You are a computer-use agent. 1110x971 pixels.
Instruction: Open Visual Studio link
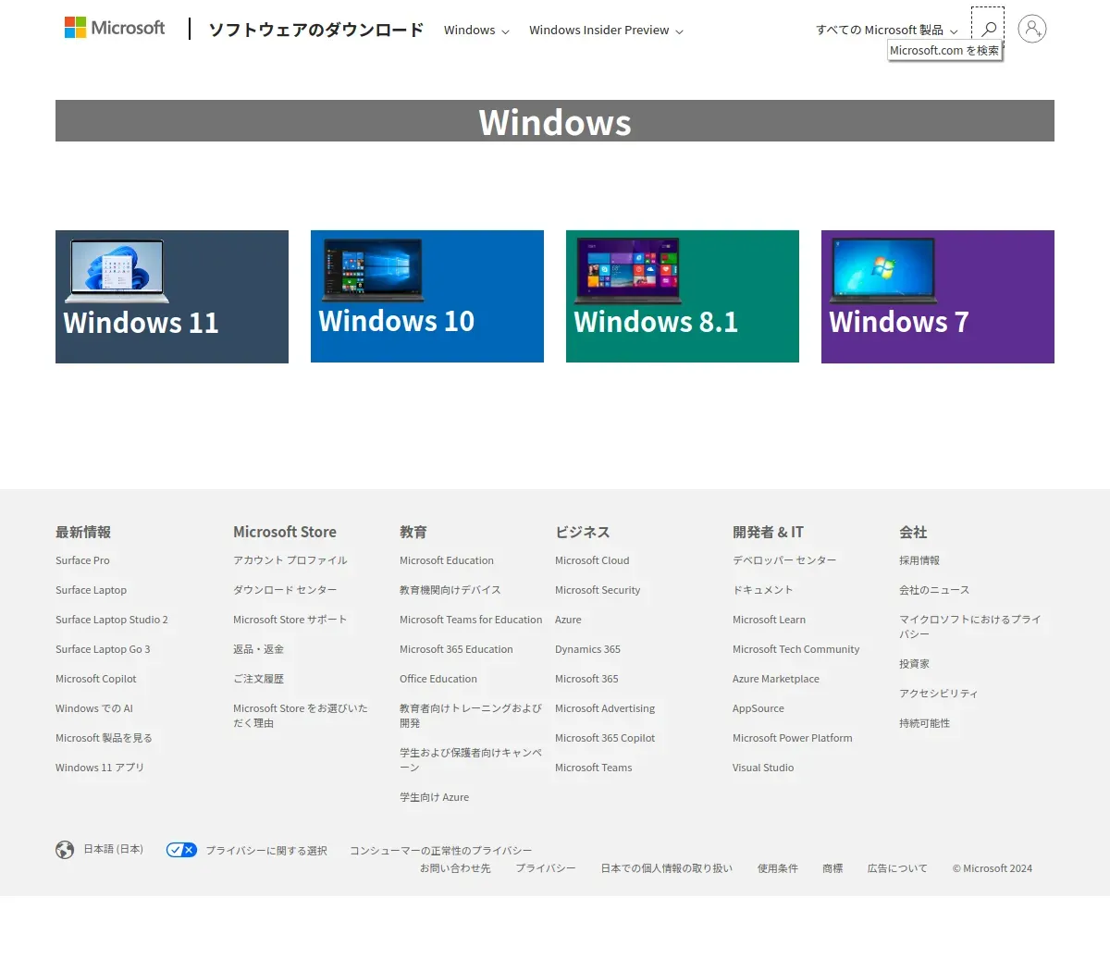763,768
